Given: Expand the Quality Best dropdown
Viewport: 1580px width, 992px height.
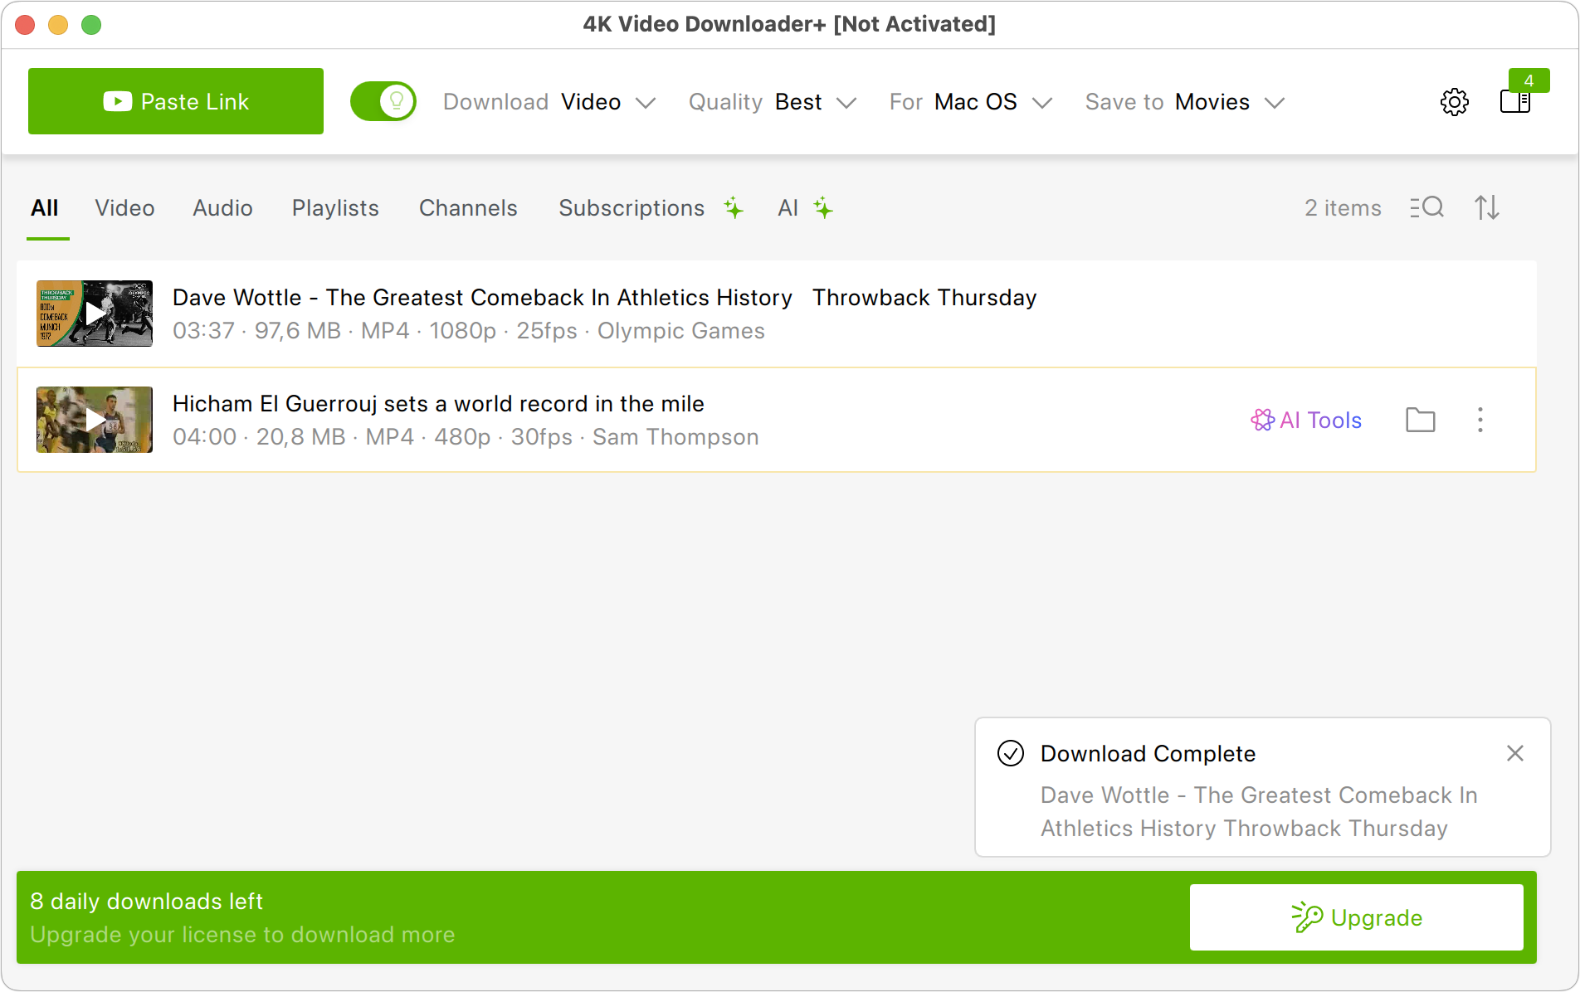Looking at the screenshot, I should (773, 102).
